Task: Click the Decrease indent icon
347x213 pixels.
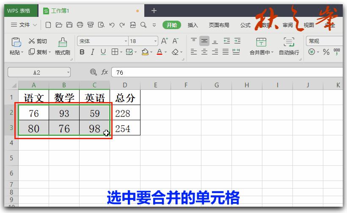Action: [227, 40]
